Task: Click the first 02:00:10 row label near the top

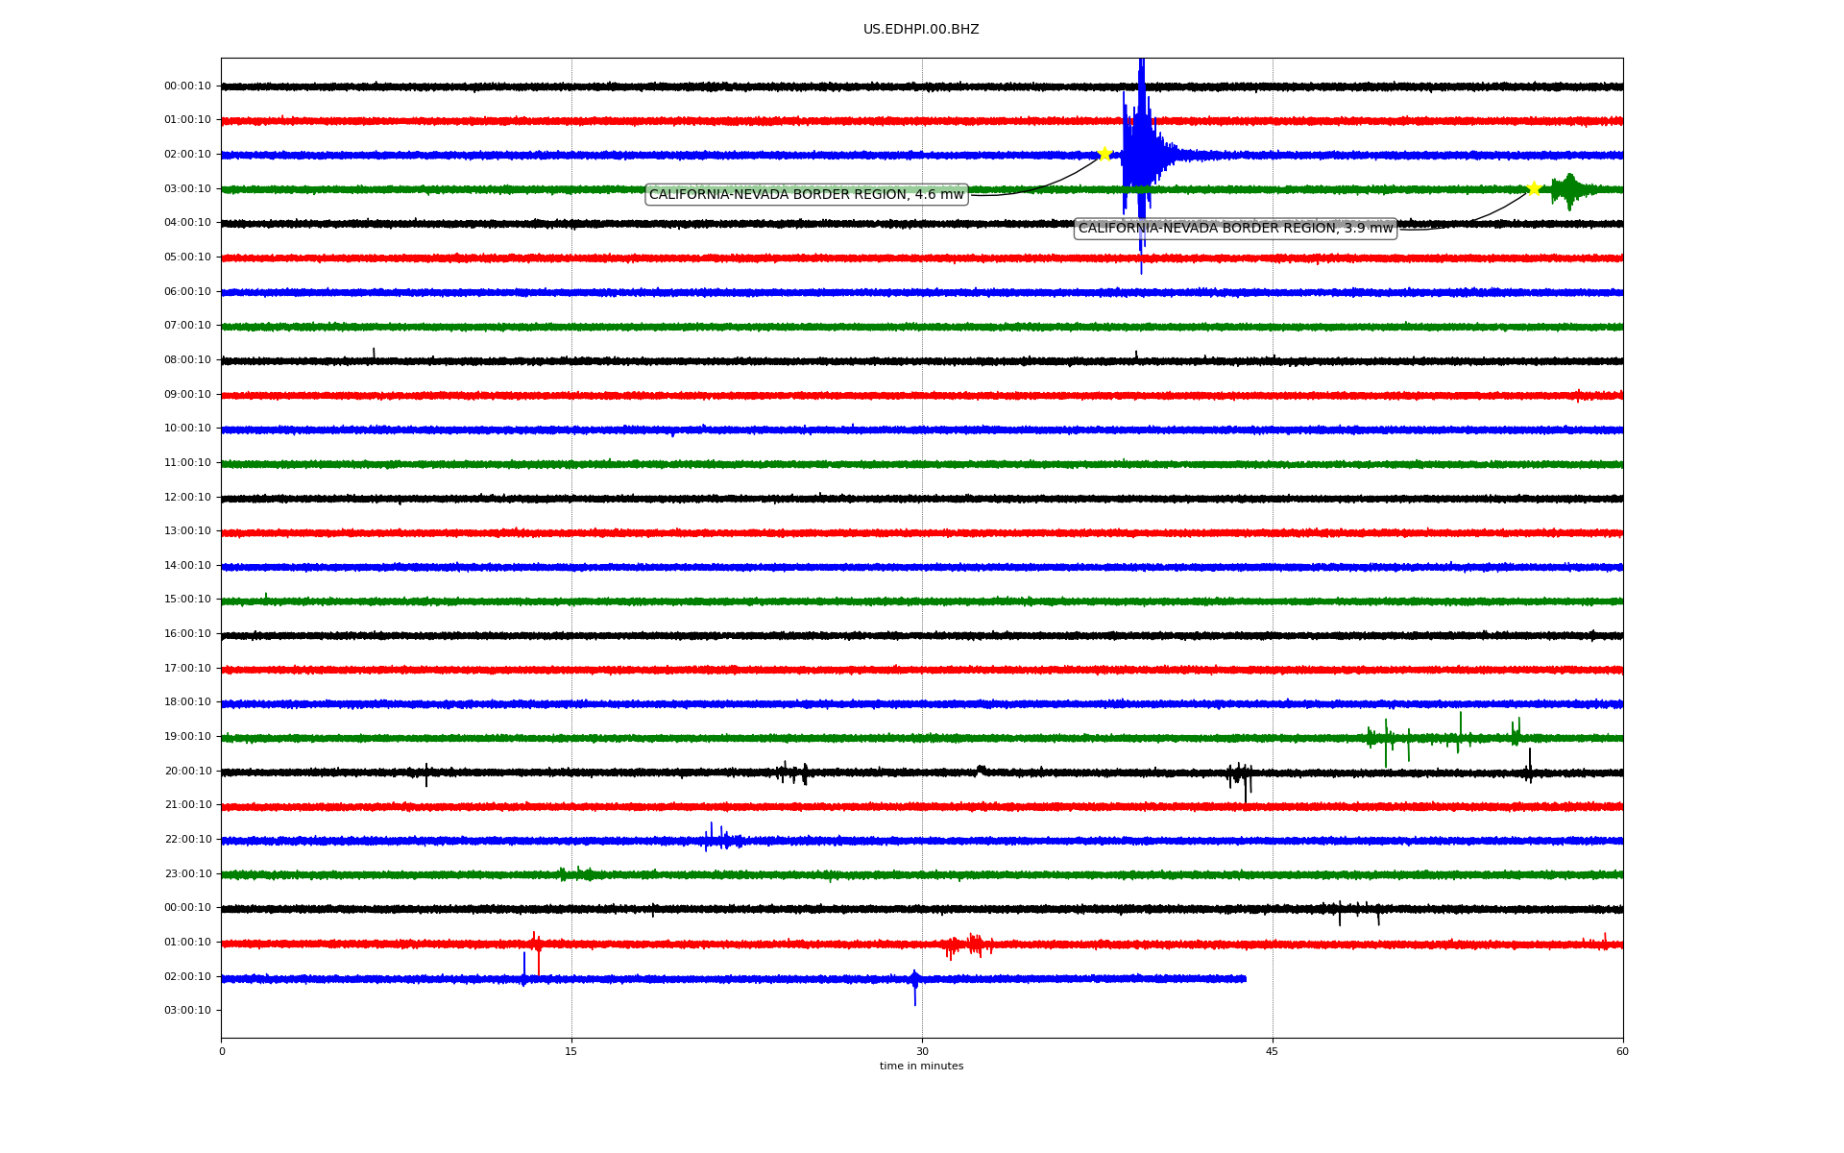Action: (x=187, y=155)
